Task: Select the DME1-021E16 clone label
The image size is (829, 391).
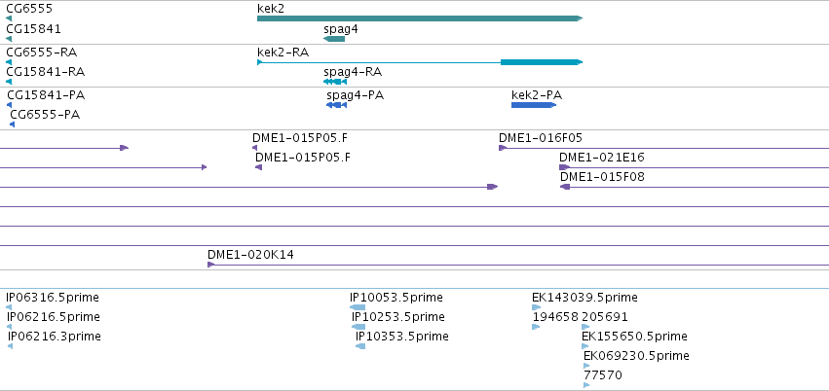Action: coord(601,158)
